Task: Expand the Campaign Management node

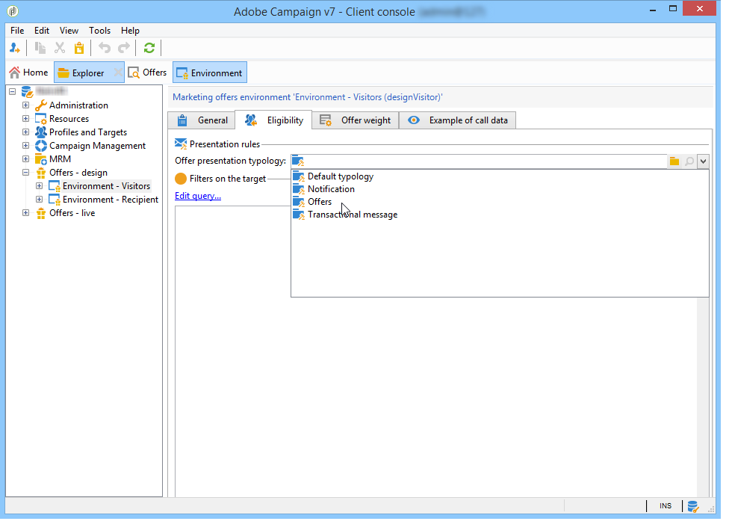Action: (25, 146)
